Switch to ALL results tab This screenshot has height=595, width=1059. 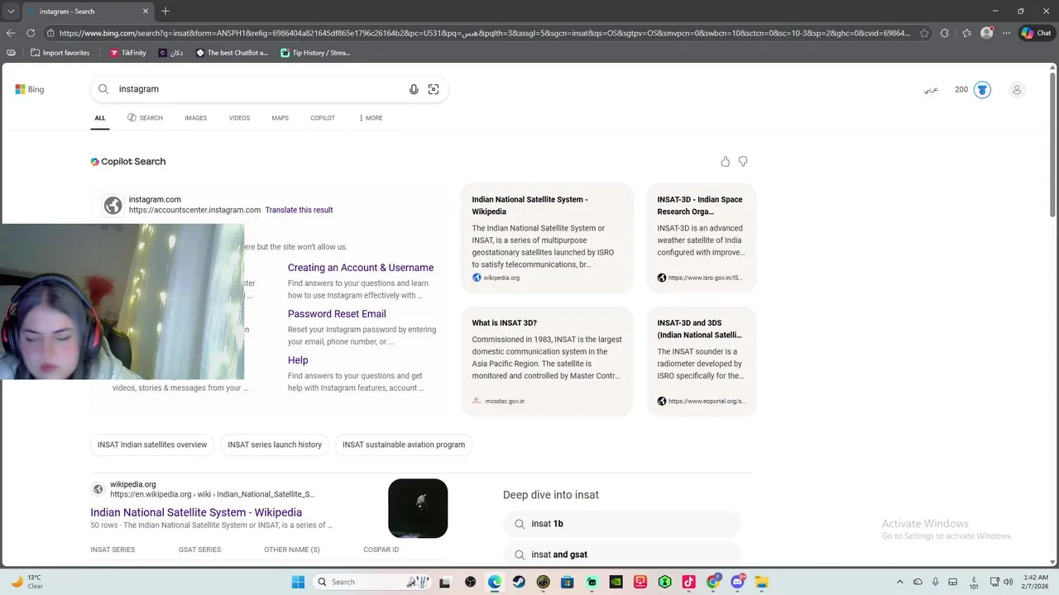100,118
